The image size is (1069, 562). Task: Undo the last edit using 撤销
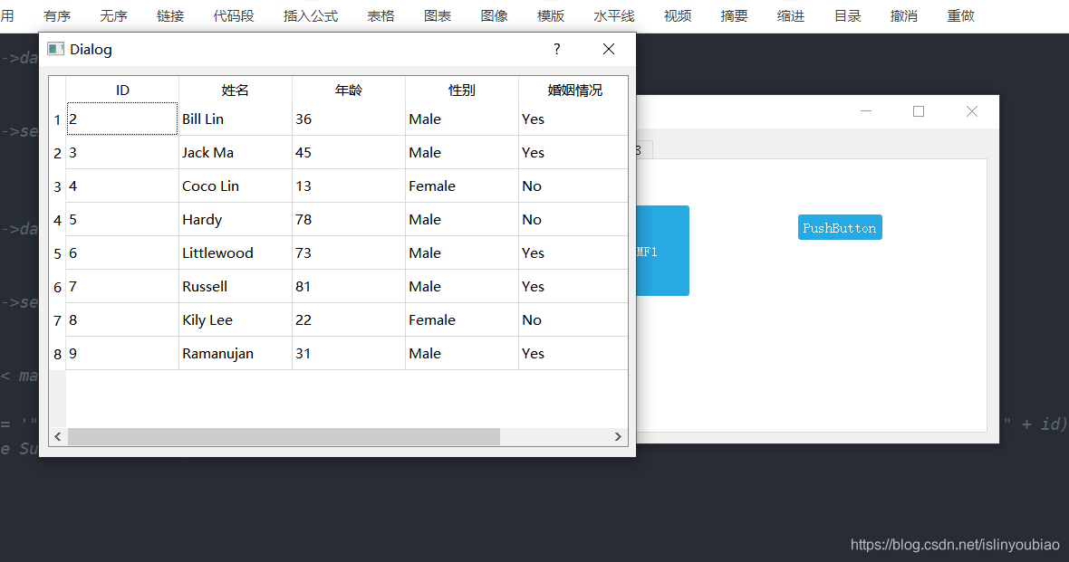904,15
